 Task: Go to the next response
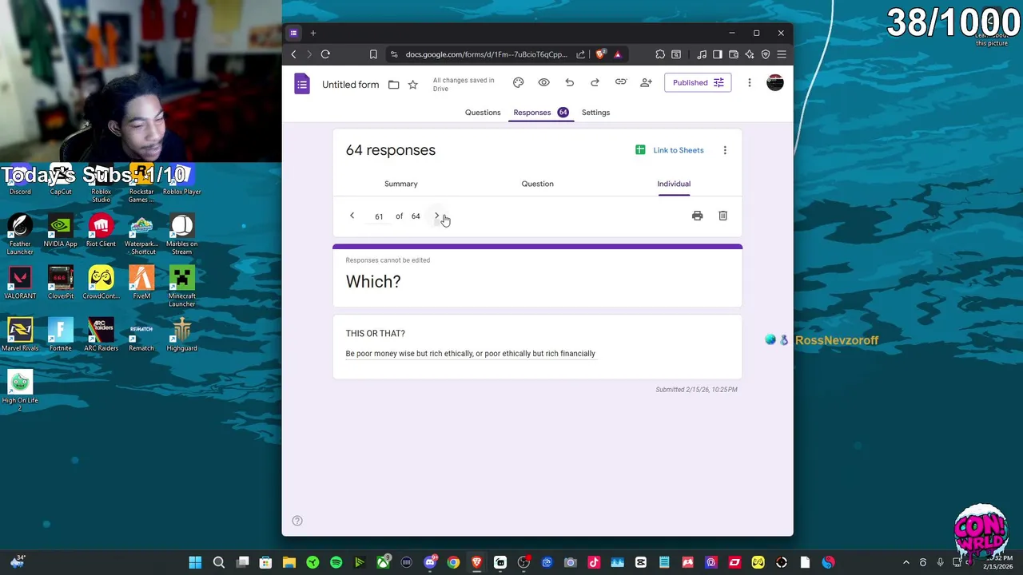pos(437,216)
